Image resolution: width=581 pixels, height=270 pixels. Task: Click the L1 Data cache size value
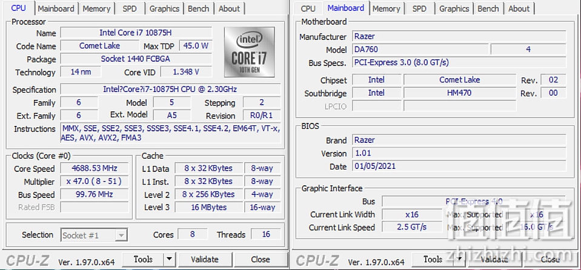coord(208,168)
